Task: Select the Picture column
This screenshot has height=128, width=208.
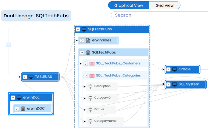Action: click(101, 110)
